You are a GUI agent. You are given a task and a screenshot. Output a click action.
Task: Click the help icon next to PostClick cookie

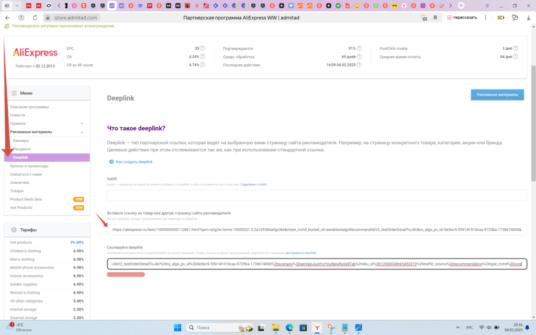click(516, 48)
